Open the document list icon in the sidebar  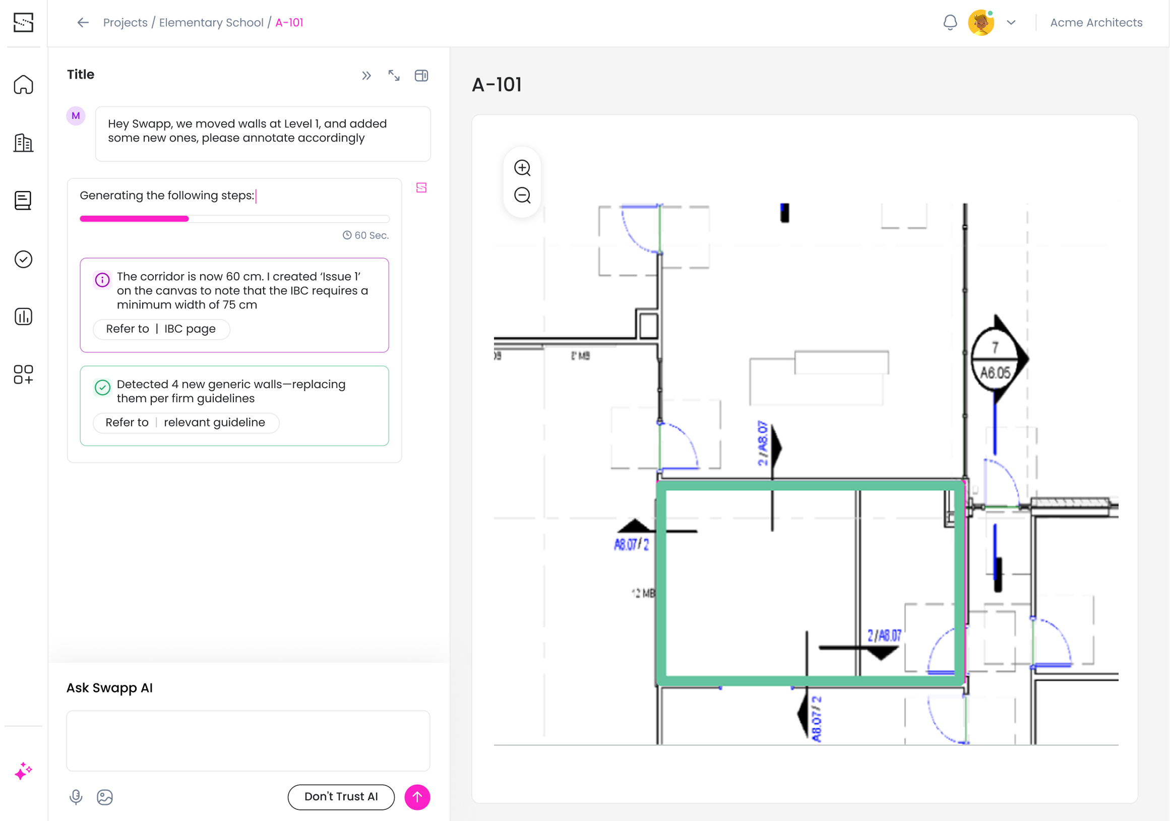24,200
